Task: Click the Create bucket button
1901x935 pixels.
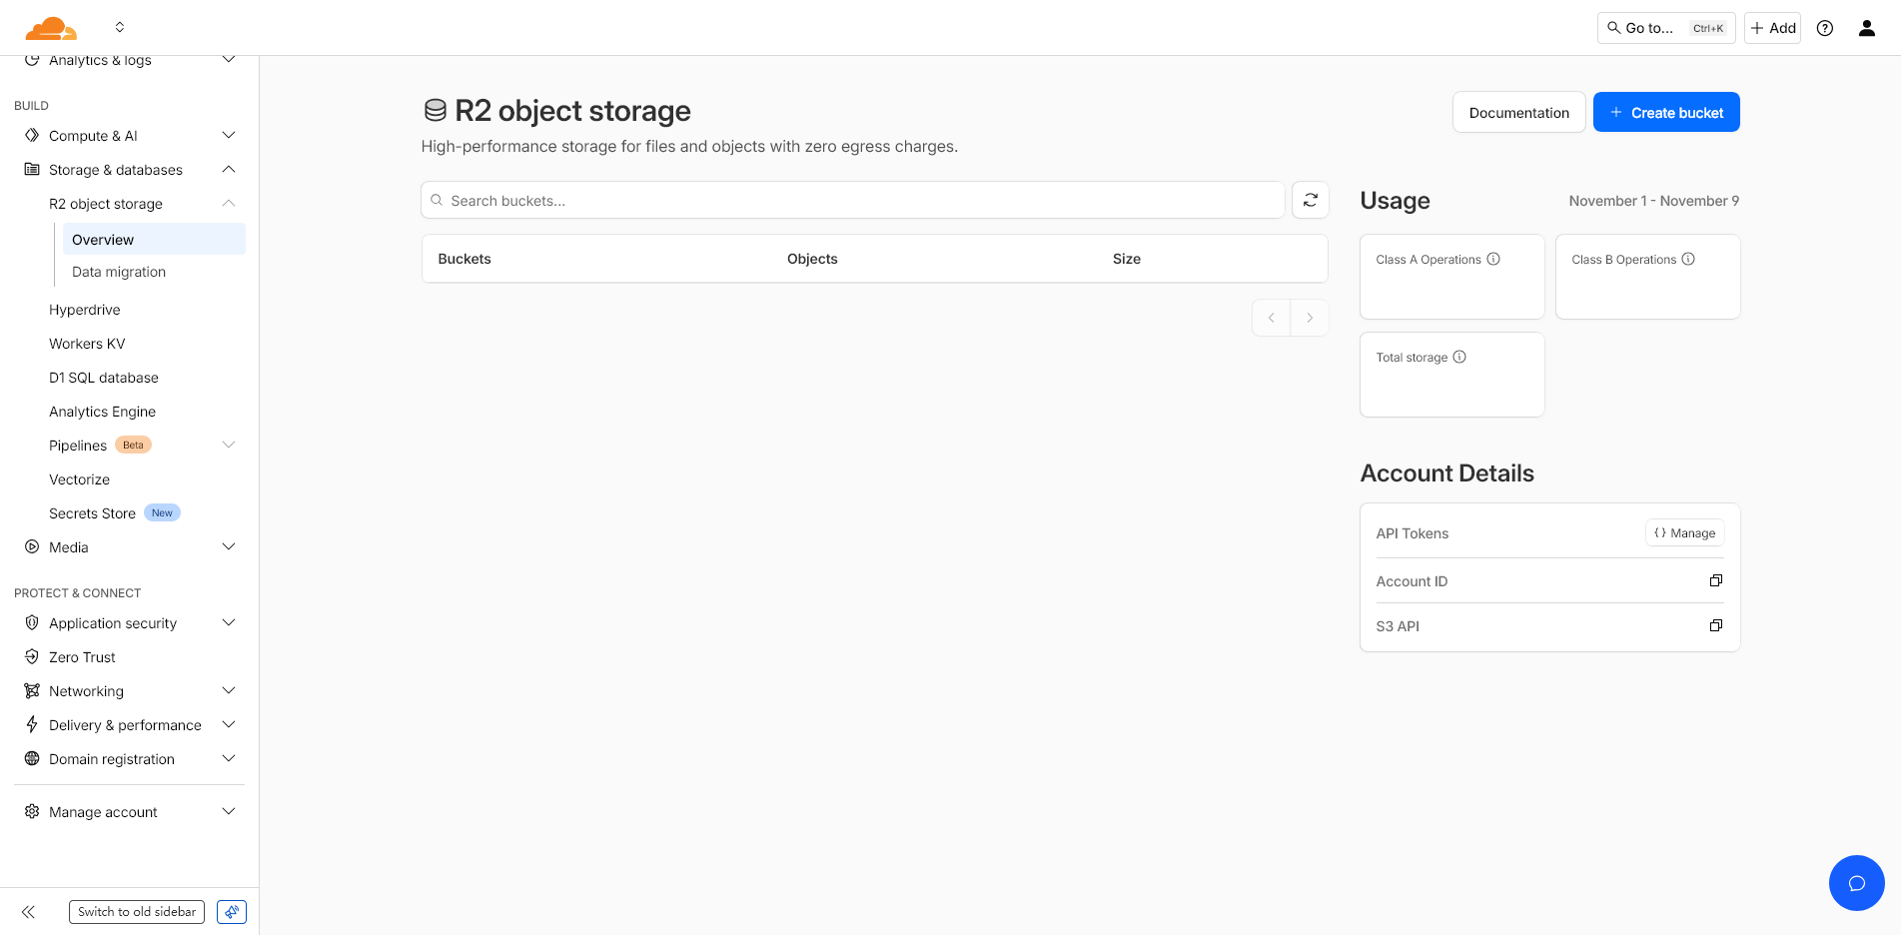Action: 1665,112
